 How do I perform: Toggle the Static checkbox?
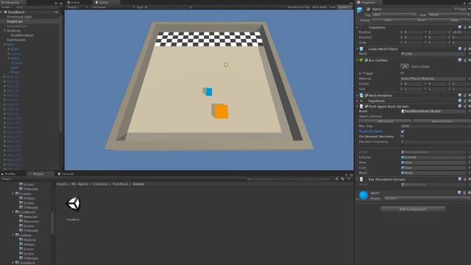click(456, 10)
